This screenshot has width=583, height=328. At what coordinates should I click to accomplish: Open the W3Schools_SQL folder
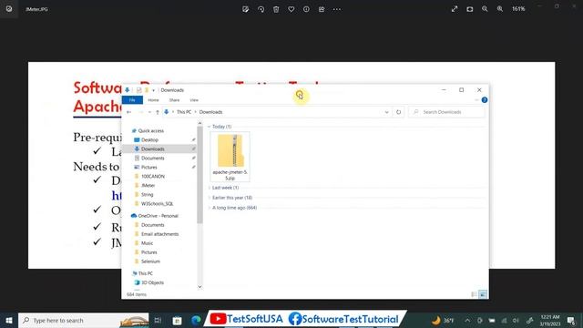[x=157, y=204]
